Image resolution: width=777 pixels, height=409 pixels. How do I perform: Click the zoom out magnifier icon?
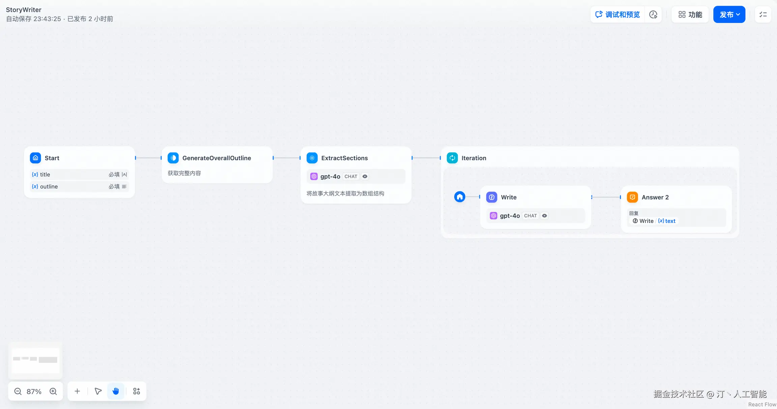click(18, 391)
